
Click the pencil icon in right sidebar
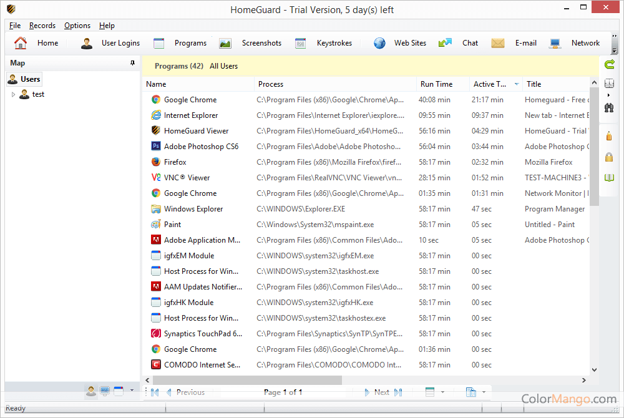click(610, 135)
